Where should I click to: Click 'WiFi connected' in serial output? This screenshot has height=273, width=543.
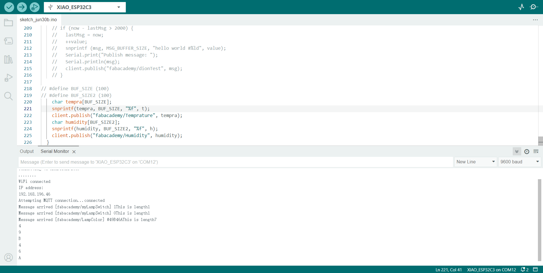[x=35, y=181]
